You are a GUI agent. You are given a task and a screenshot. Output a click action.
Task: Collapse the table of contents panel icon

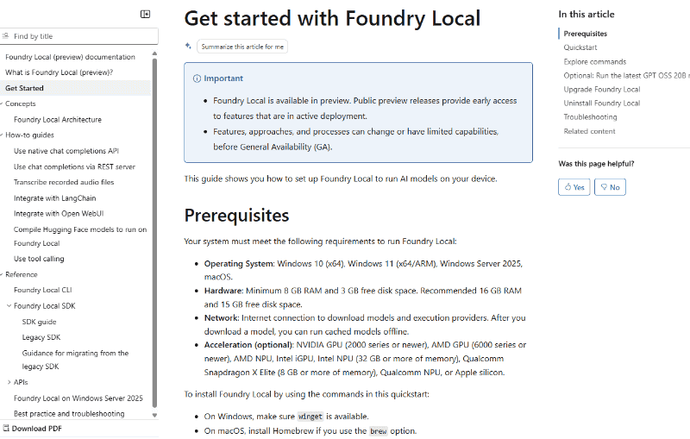(145, 14)
